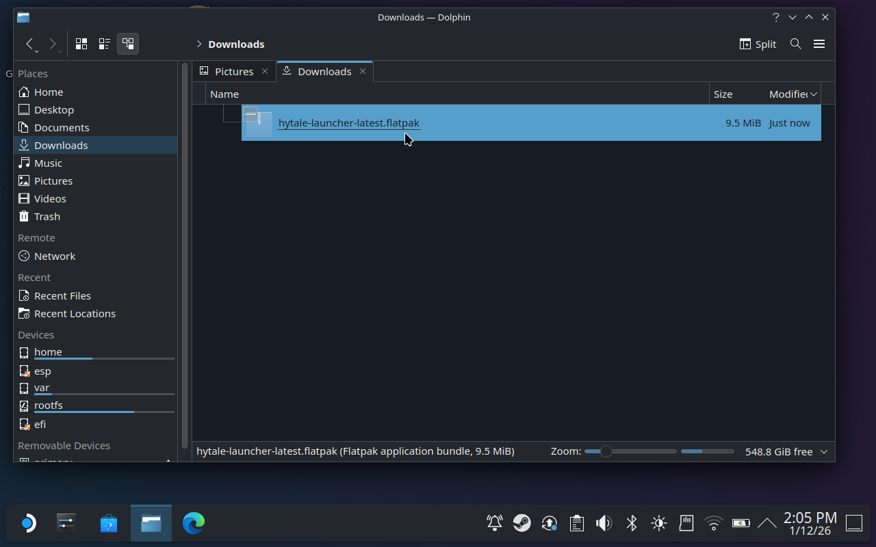Open Steam from the system tray
This screenshot has height=547, width=876.
tap(521, 522)
